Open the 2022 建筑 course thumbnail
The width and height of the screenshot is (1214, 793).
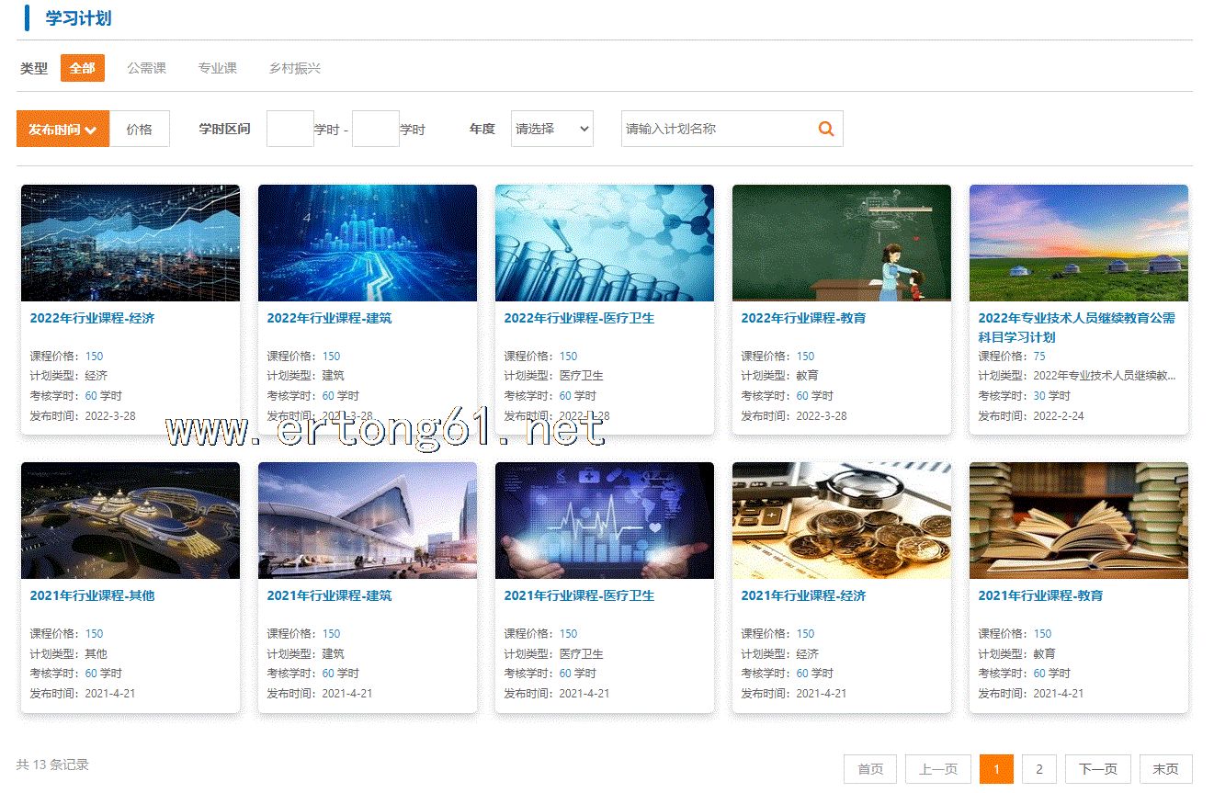[x=368, y=243]
